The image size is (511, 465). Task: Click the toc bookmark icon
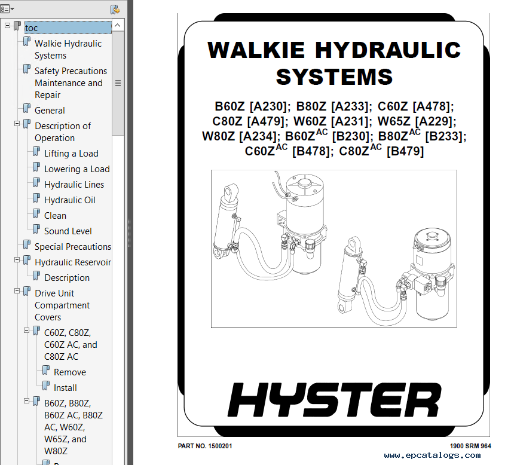pos(17,26)
